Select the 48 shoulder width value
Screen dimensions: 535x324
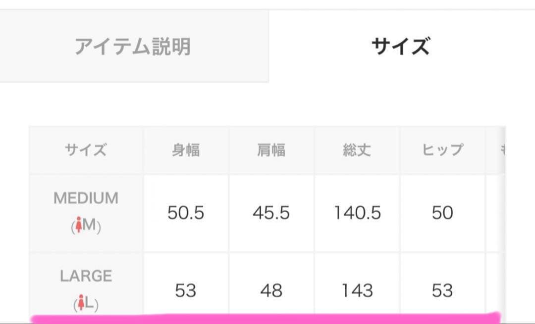(271, 291)
